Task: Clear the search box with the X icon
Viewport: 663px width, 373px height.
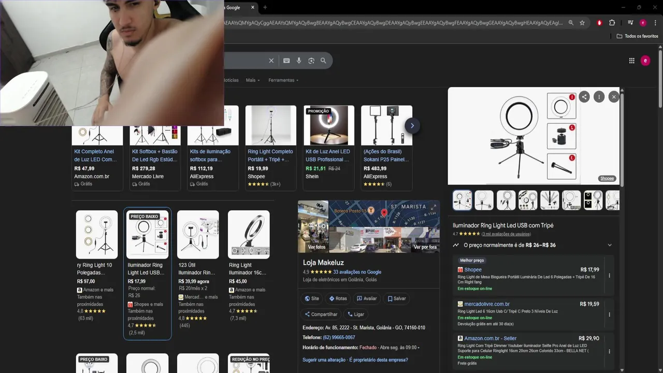Action: point(271,61)
